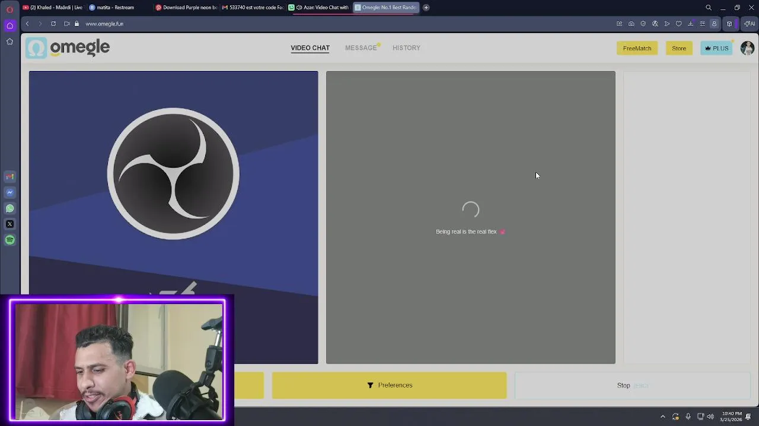Open the page translate icon
Viewport: 759px width, 426px height.
(x=655, y=24)
